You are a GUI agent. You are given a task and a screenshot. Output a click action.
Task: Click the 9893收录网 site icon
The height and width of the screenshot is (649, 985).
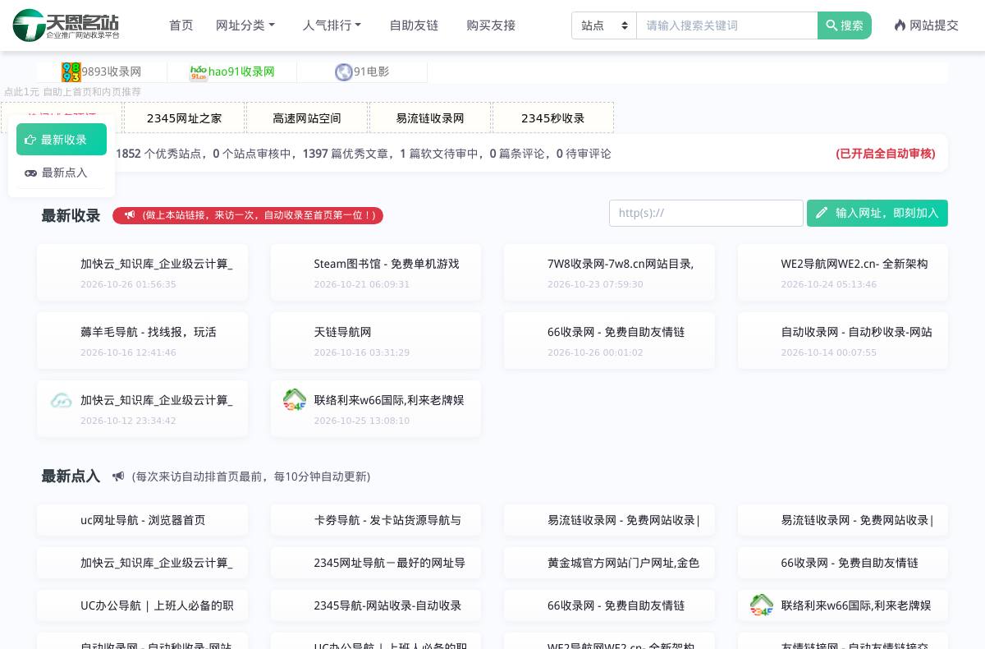(71, 72)
